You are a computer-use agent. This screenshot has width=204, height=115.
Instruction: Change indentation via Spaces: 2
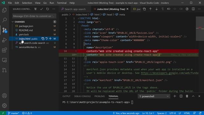coord(162,113)
